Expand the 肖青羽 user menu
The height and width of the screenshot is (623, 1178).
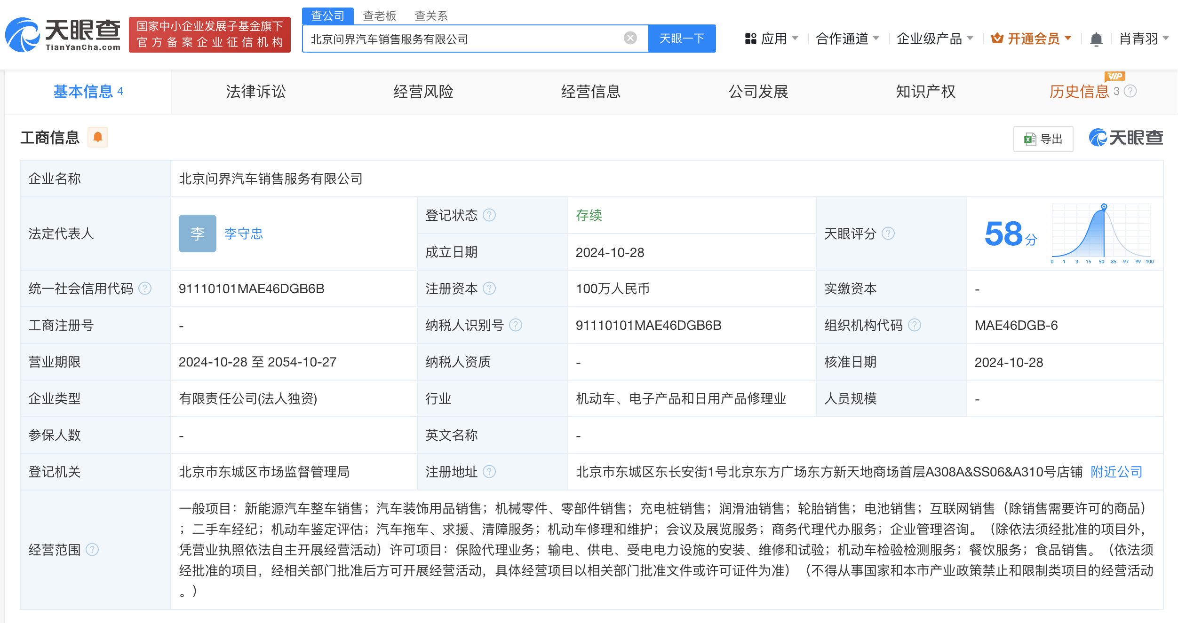tap(1138, 39)
